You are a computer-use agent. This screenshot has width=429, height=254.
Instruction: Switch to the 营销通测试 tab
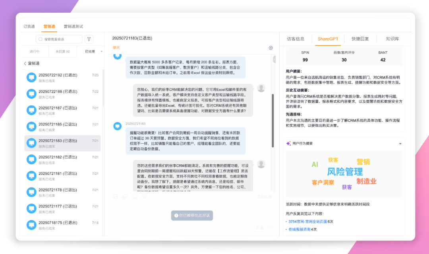(73, 27)
